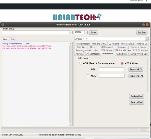Open the ZTE / Lanix tab
The image size is (151, 139).
point(106,50)
